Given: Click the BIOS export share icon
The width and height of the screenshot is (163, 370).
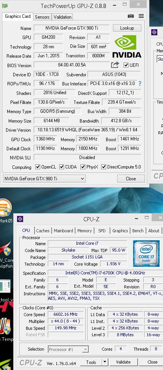Looking at the screenshot, I should [115, 65].
